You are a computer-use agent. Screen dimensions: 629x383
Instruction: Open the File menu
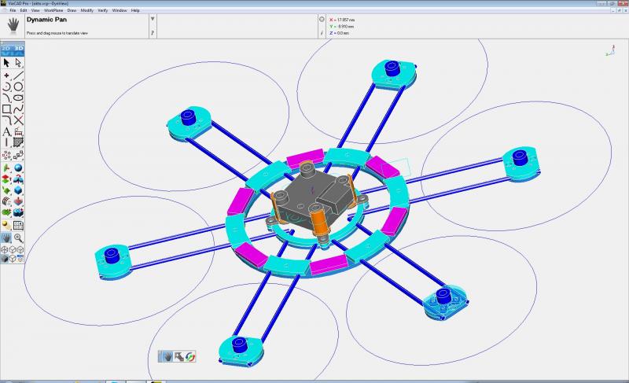(13, 10)
